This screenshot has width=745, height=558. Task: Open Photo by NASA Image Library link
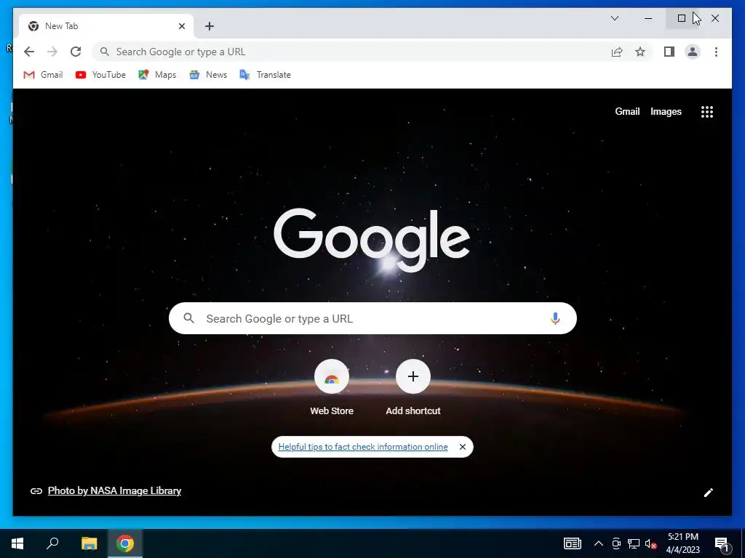[114, 490]
